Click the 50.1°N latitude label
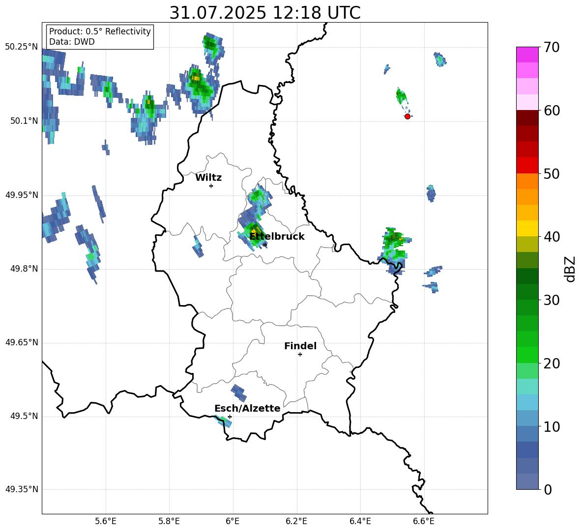 point(24,121)
